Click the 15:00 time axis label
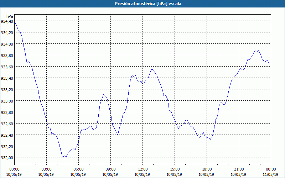The height and width of the screenshot is (178, 285). pyautogui.click(x=175, y=169)
